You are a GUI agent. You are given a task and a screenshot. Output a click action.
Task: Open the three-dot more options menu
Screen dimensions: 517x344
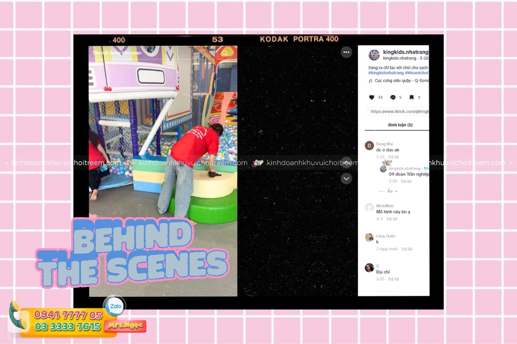point(346,52)
